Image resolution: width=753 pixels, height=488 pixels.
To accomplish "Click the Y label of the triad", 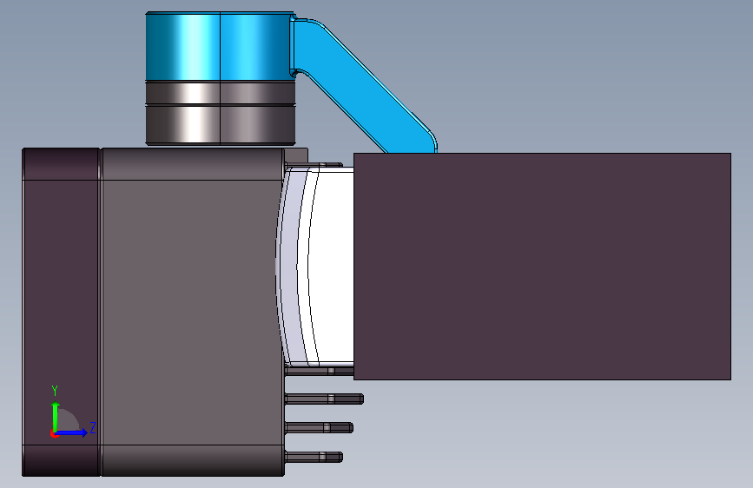I will point(55,391).
